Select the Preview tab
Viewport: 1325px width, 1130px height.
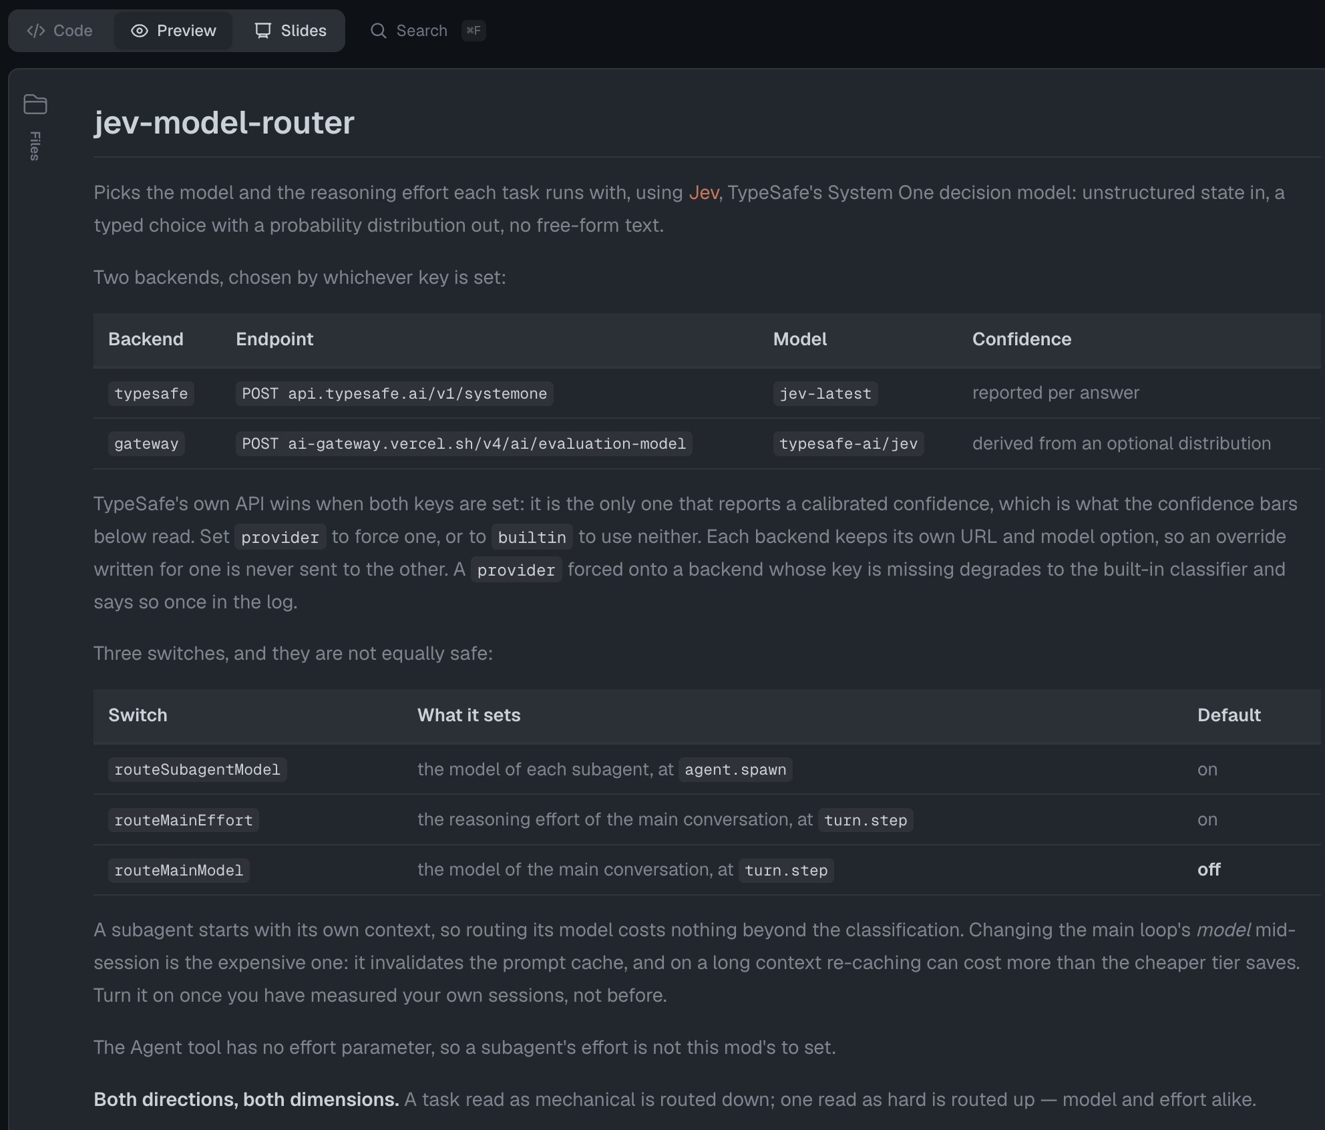click(174, 31)
